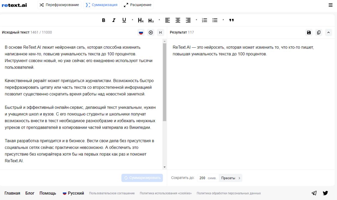Change site language from Русский
Viewport: 337px width, 200px height.
click(73, 193)
